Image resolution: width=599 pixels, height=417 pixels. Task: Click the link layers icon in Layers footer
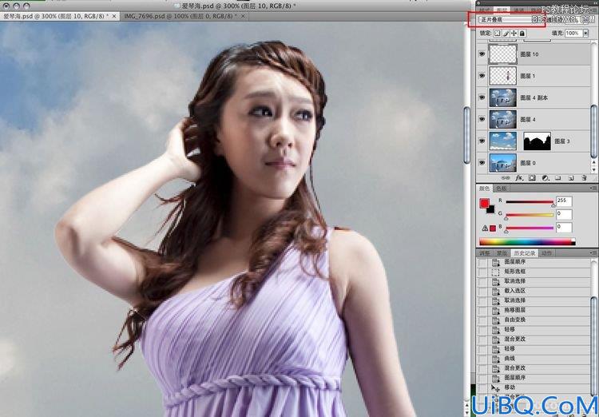(x=506, y=178)
